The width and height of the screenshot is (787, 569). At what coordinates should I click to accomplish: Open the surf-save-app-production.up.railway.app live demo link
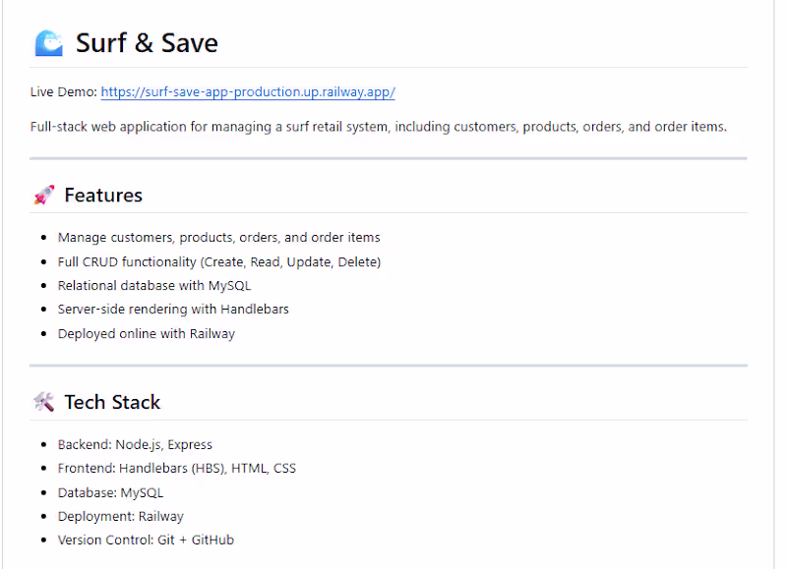(248, 92)
